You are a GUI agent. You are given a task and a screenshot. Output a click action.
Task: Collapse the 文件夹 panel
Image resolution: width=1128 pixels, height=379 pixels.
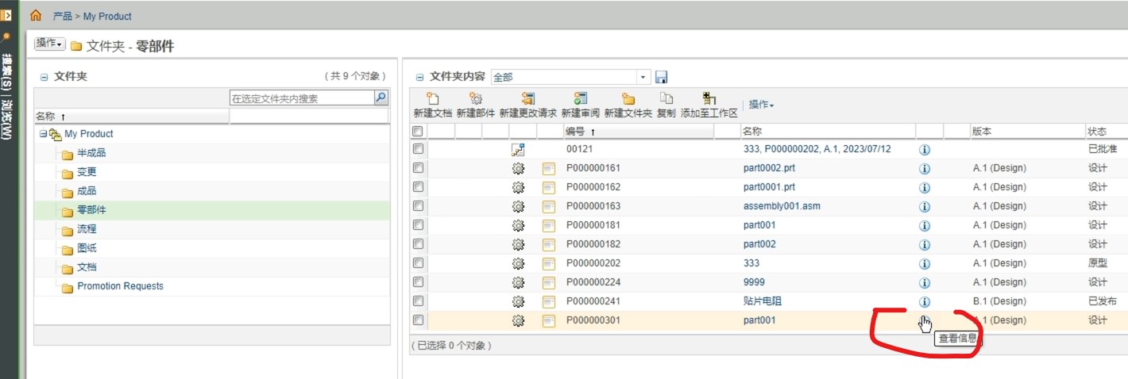[x=44, y=77]
